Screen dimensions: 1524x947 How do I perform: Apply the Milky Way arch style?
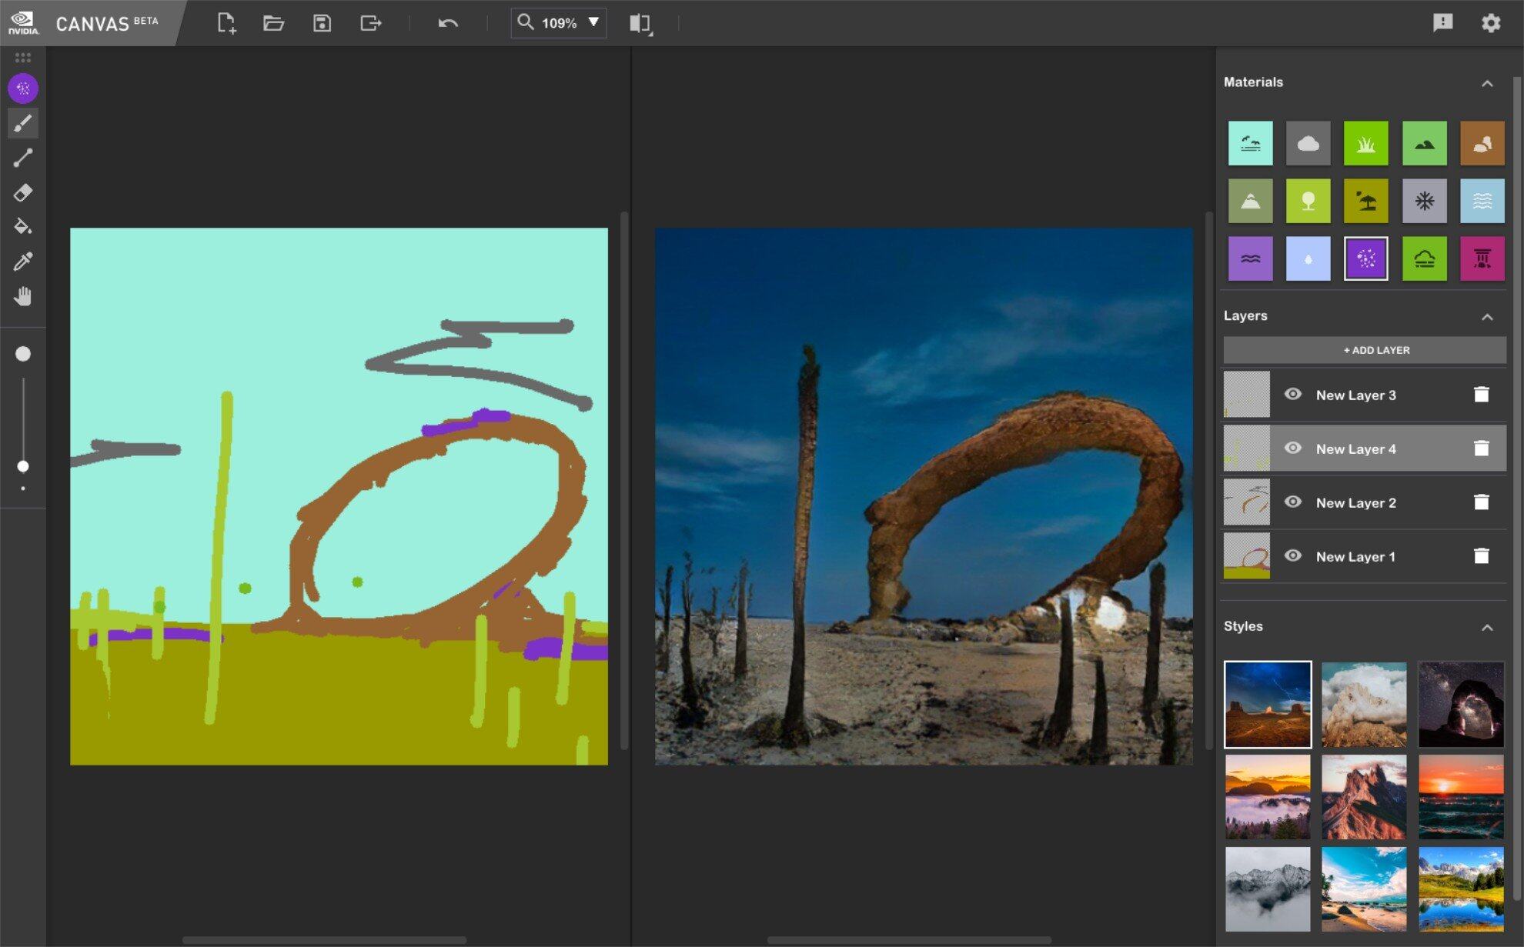[1461, 705]
